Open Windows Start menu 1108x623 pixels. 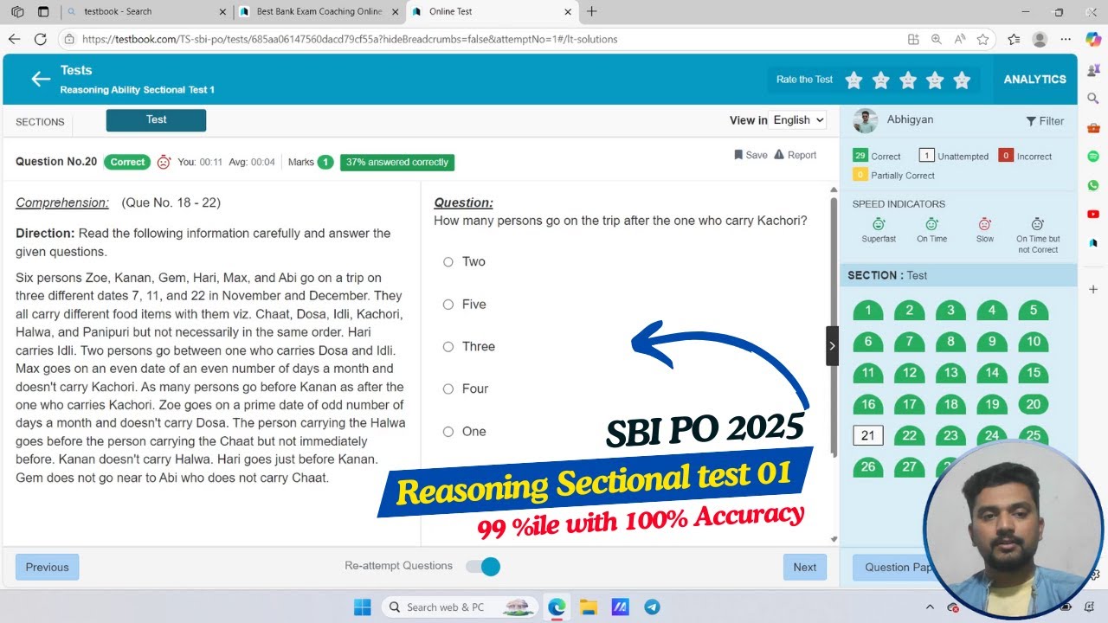pyautogui.click(x=363, y=607)
